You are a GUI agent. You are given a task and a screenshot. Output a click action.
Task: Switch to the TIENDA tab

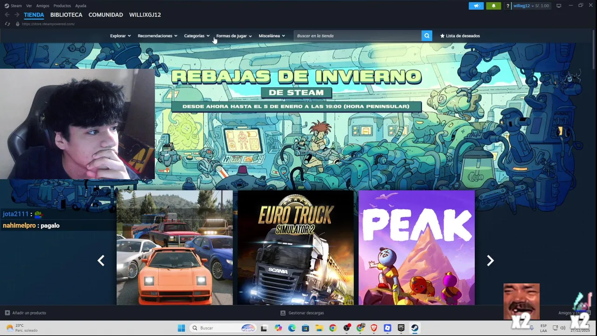pos(34,15)
